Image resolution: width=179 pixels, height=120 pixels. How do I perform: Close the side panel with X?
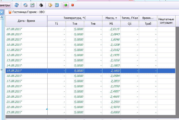tap(2, 12)
